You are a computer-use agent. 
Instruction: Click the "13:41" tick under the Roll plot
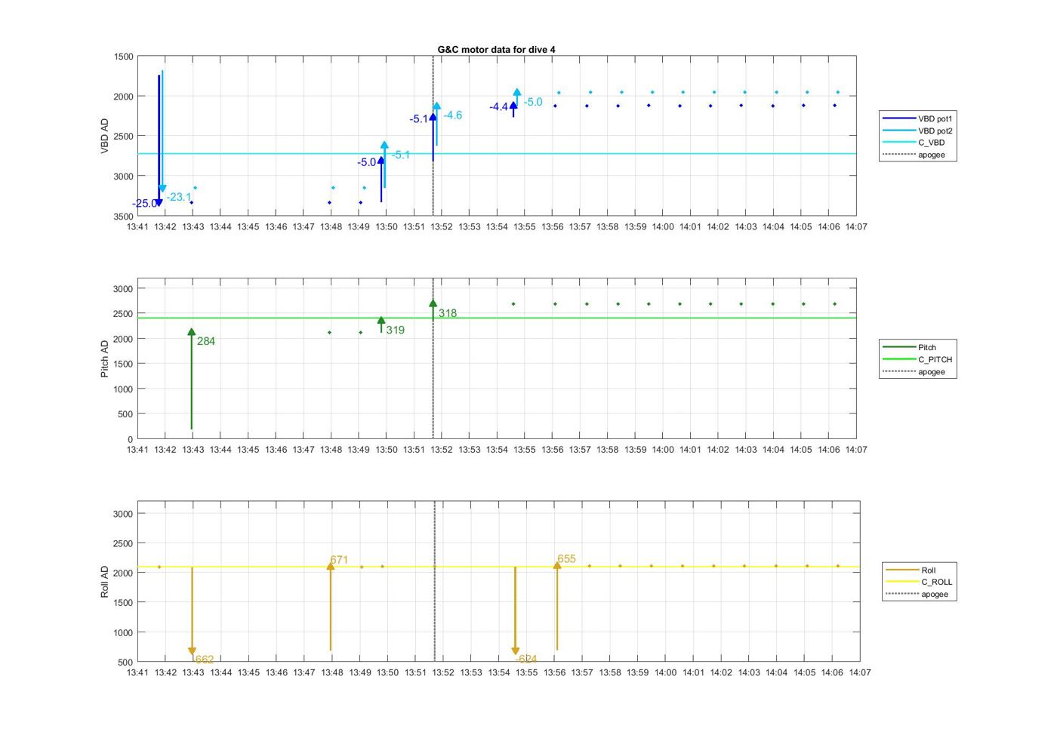click(x=137, y=672)
